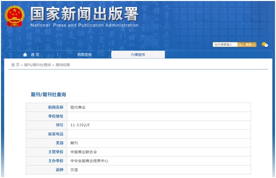Click the 现代商业 organization name value
Screen dimensions: 276x178
[78, 107]
